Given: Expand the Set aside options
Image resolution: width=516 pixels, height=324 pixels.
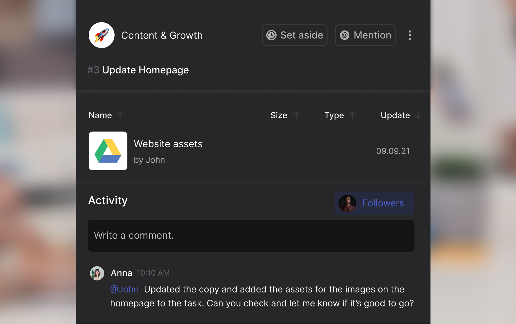Looking at the screenshot, I should click(294, 35).
